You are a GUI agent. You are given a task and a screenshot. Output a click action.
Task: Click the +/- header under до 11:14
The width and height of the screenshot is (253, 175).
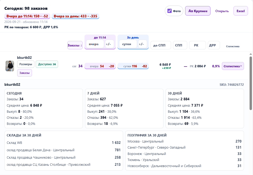(109, 44)
